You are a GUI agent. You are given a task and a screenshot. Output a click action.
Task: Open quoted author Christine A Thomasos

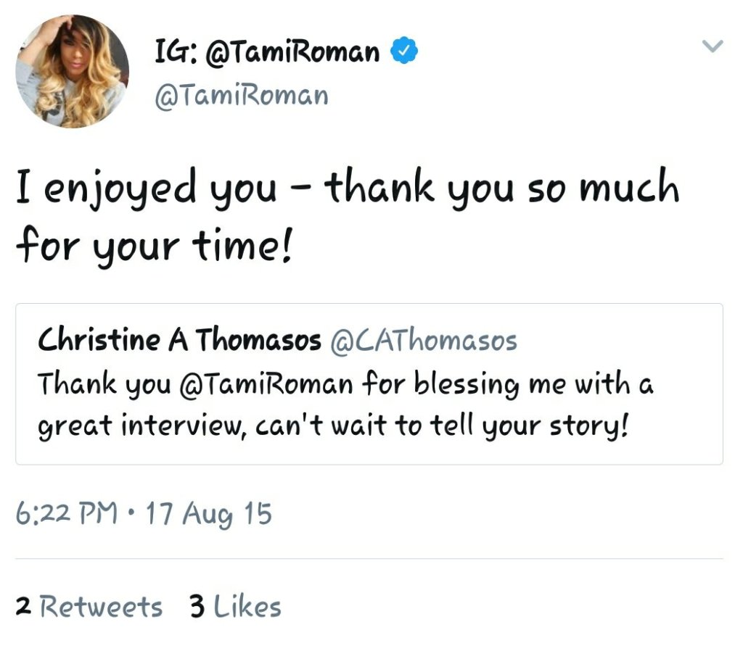(x=179, y=341)
